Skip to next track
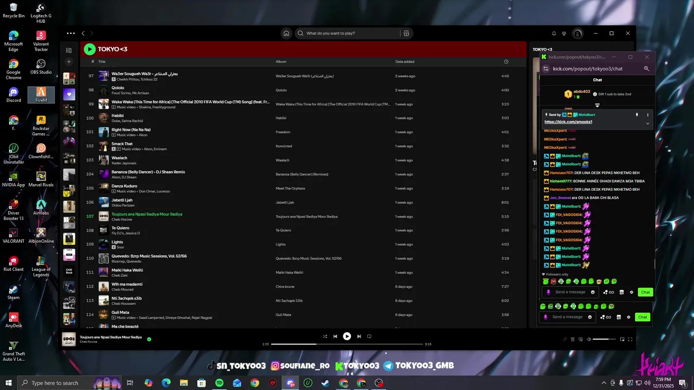The height and width of the screenshot is (390, 694). point(359,336)
